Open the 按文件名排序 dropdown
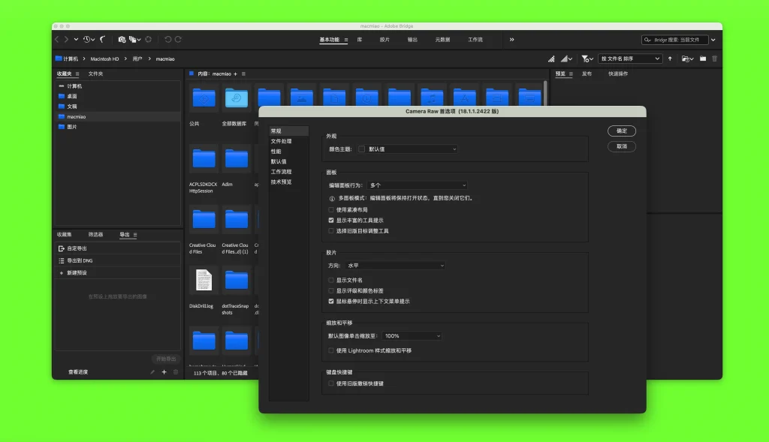The image size is (769, 442). pos(630,59)
